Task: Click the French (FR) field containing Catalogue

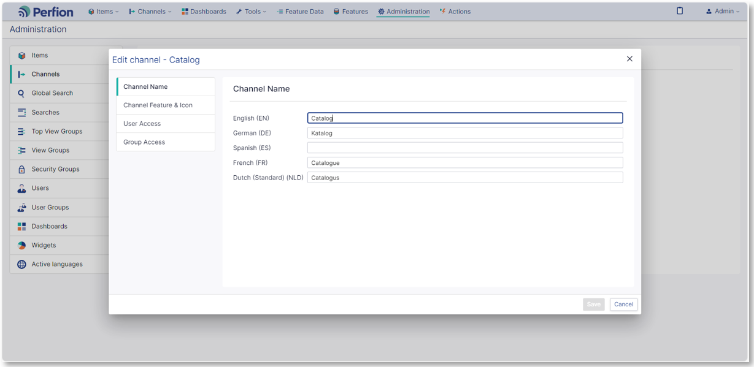Action: pos(465,162)
